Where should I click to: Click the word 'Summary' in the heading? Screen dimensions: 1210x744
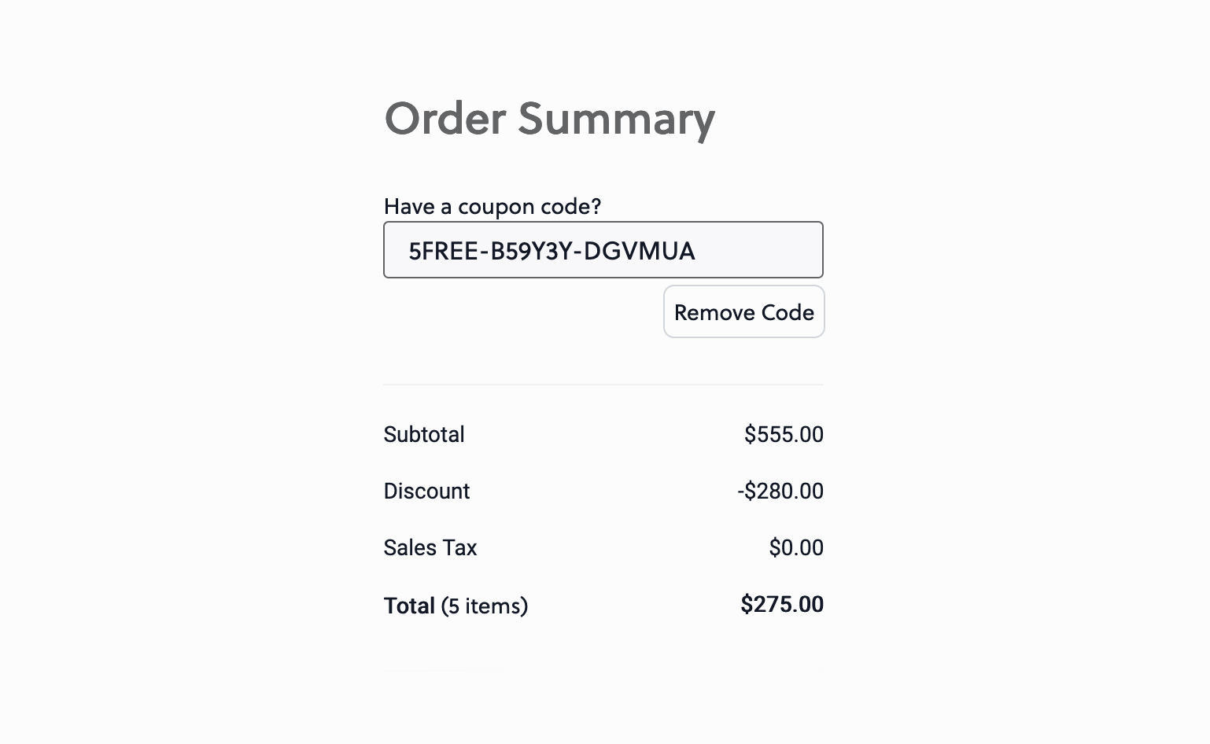pyautogui.click(x=616, y=119)
